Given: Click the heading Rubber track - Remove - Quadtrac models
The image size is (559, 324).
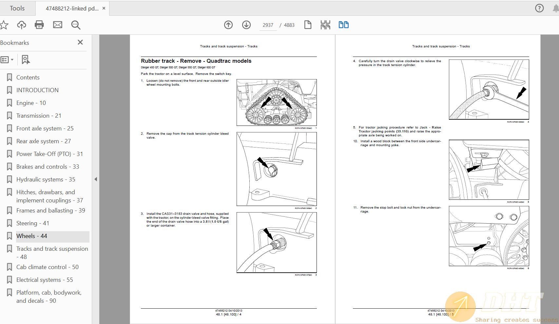Looking at the screenshot, I should tap(196, 61).
